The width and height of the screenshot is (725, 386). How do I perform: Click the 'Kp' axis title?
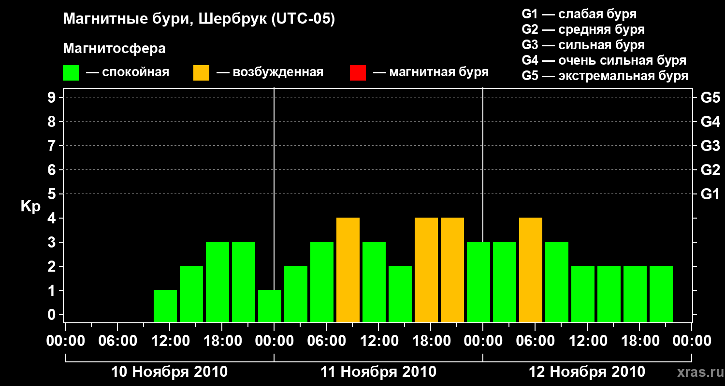(30, 207)
